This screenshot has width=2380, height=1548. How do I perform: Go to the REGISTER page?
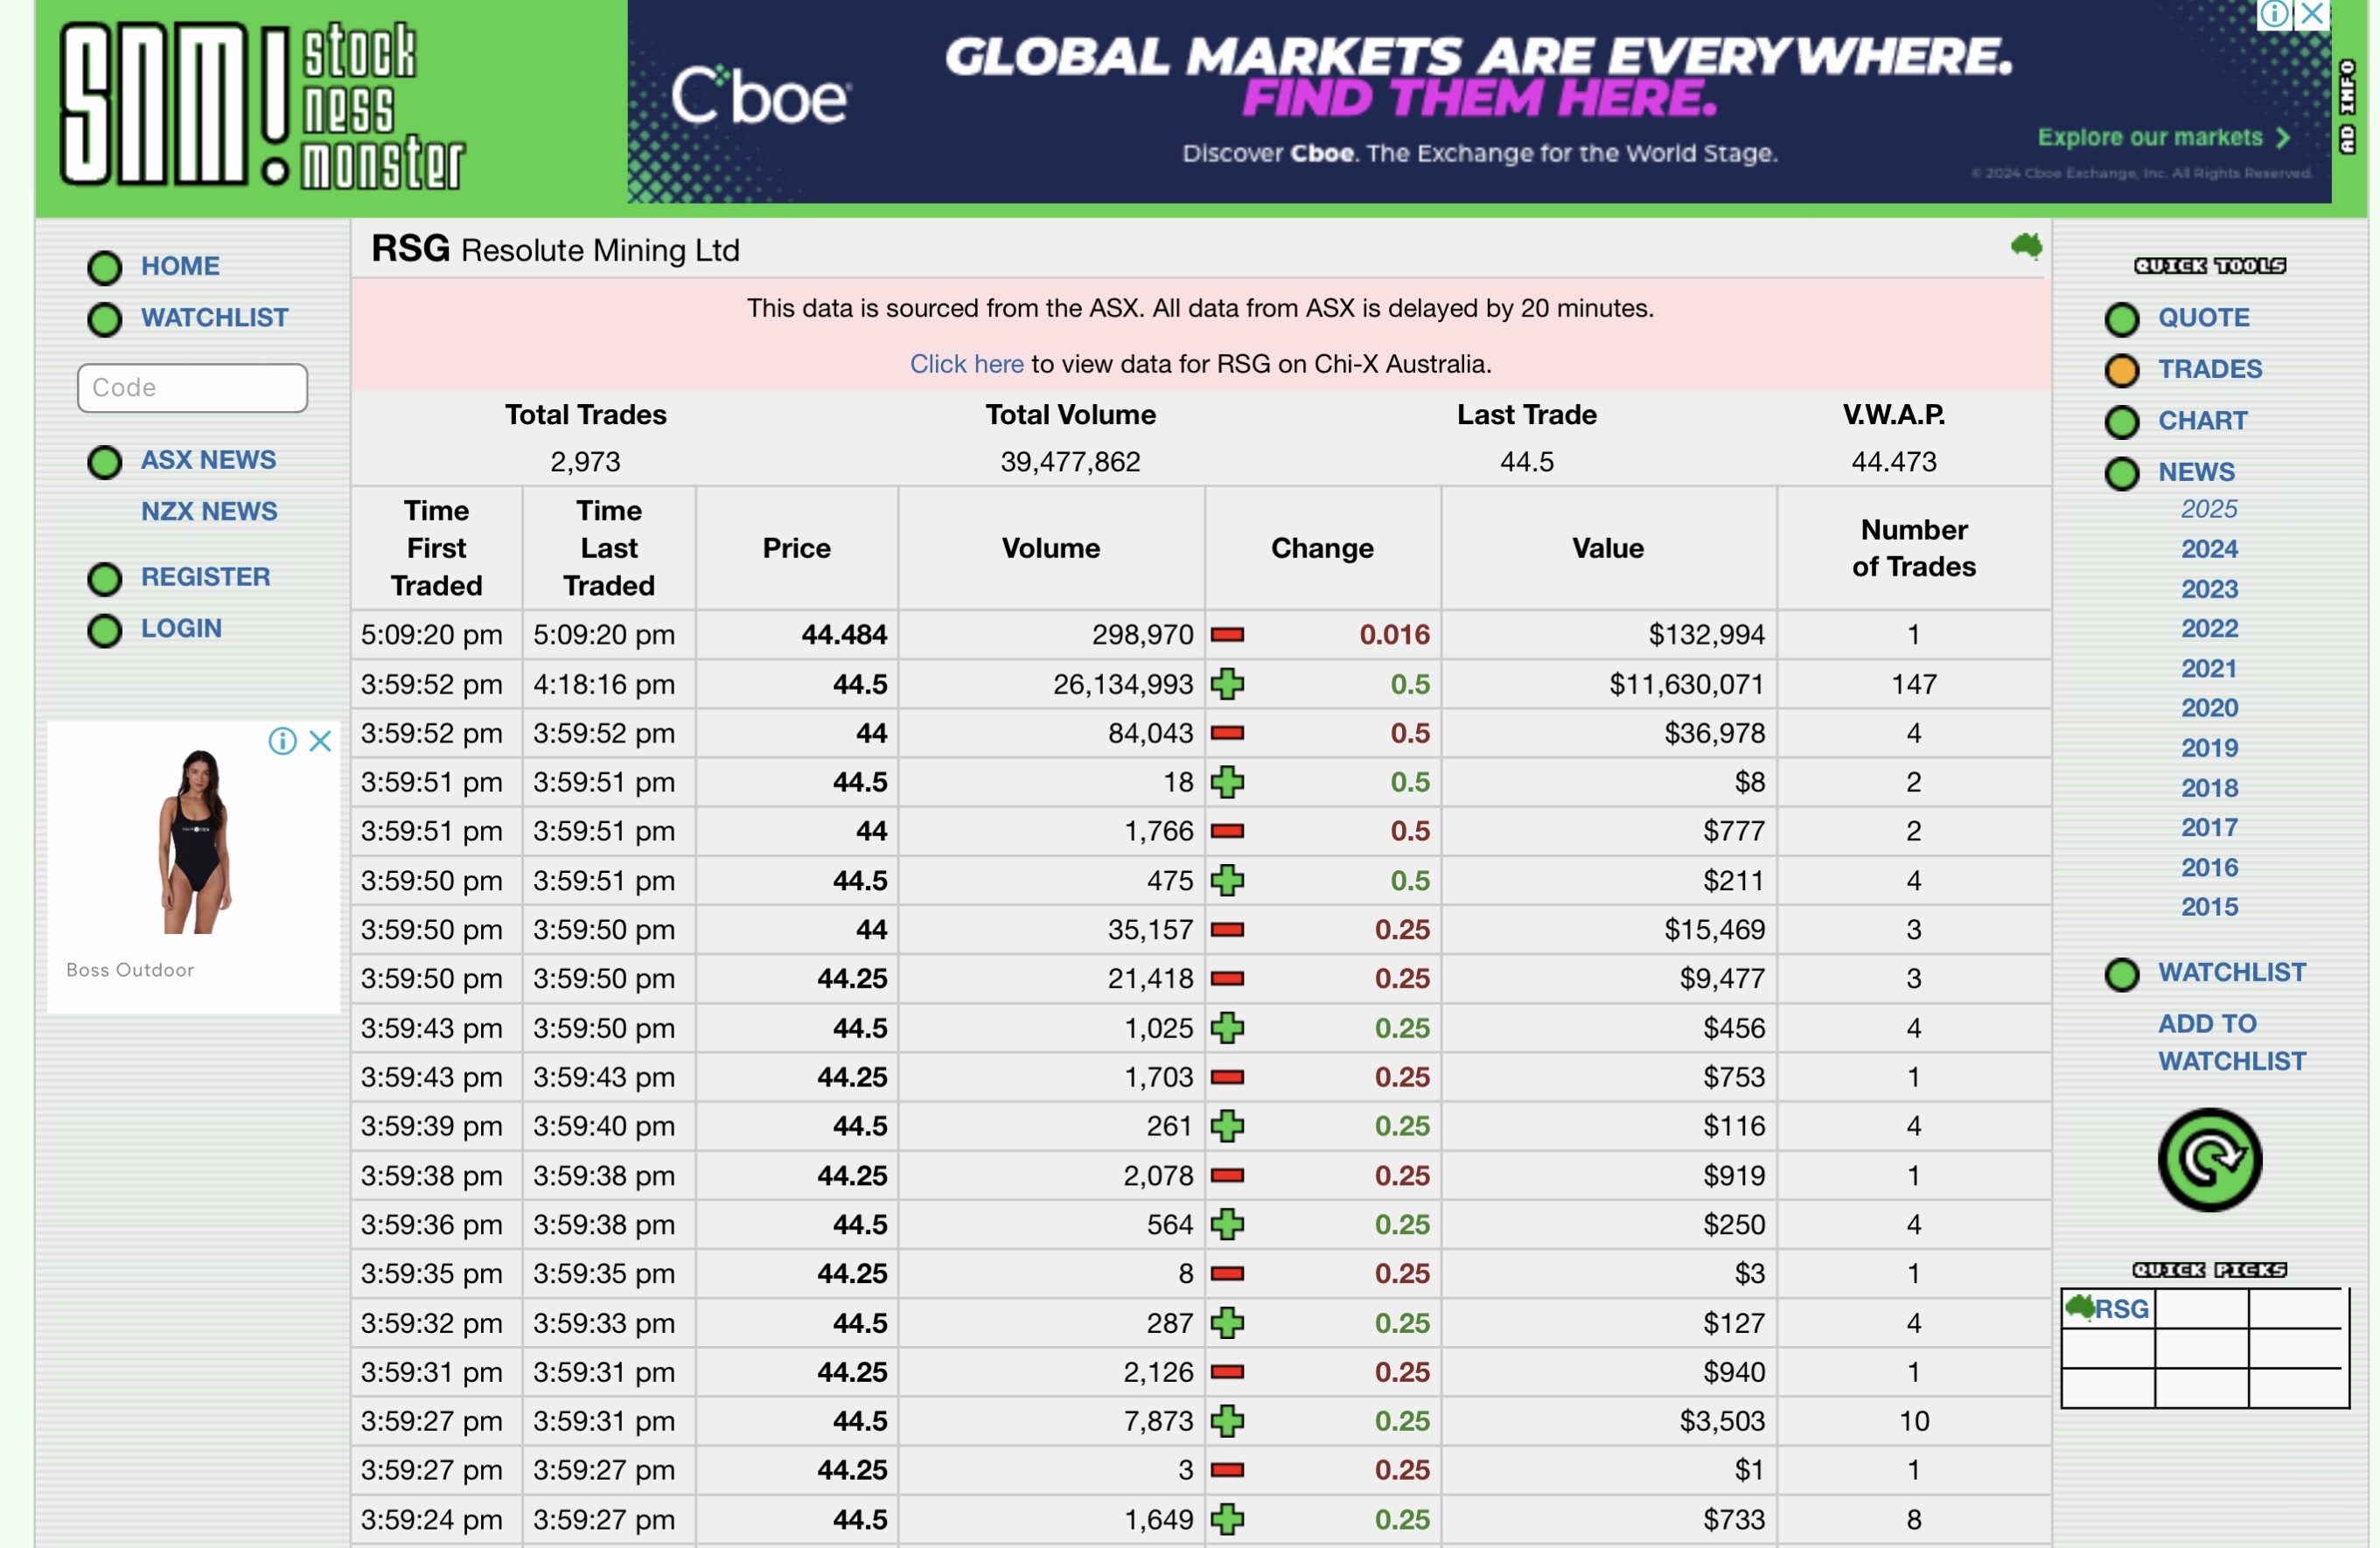(205, 577)
